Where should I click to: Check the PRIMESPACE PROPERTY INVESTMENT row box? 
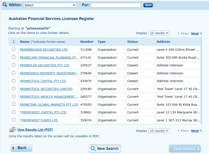(14, 73)
